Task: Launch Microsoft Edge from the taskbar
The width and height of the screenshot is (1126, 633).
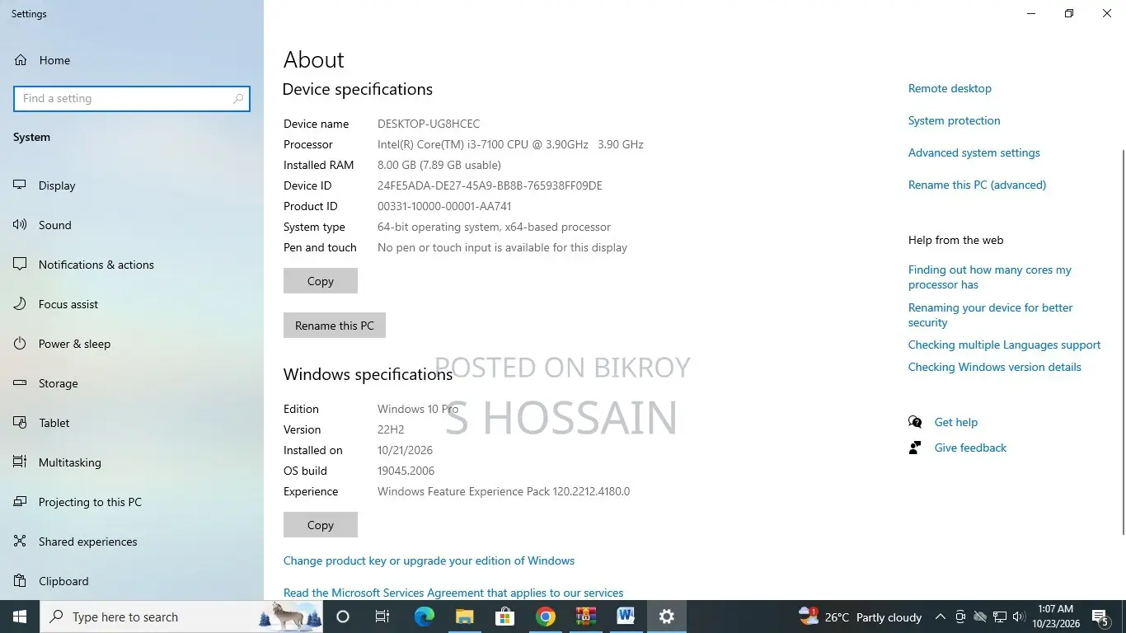Action: [424, 617]
